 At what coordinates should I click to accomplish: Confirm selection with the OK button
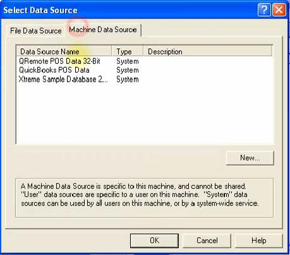click(x=154, y=240)
